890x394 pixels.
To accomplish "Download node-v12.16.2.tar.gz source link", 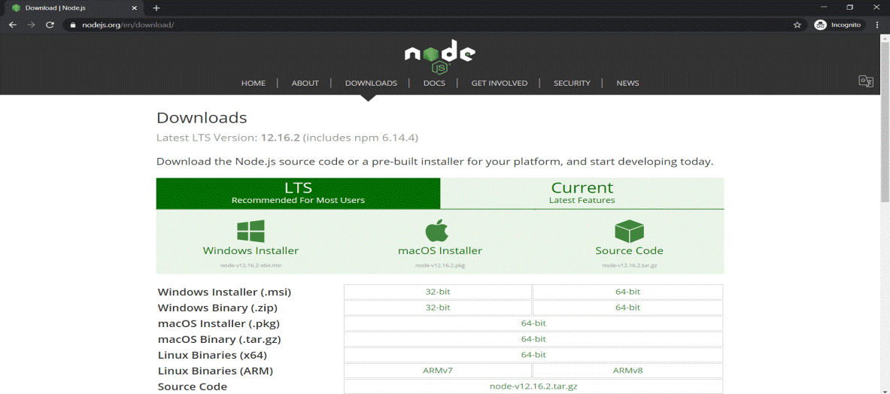I will tap(533, 386).
